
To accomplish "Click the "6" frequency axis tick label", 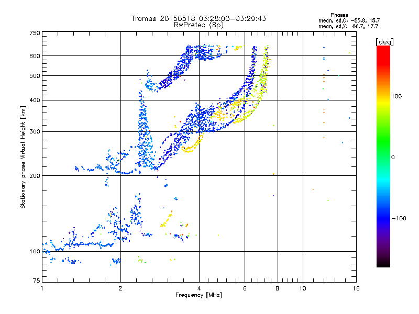I will coord(245,288).
